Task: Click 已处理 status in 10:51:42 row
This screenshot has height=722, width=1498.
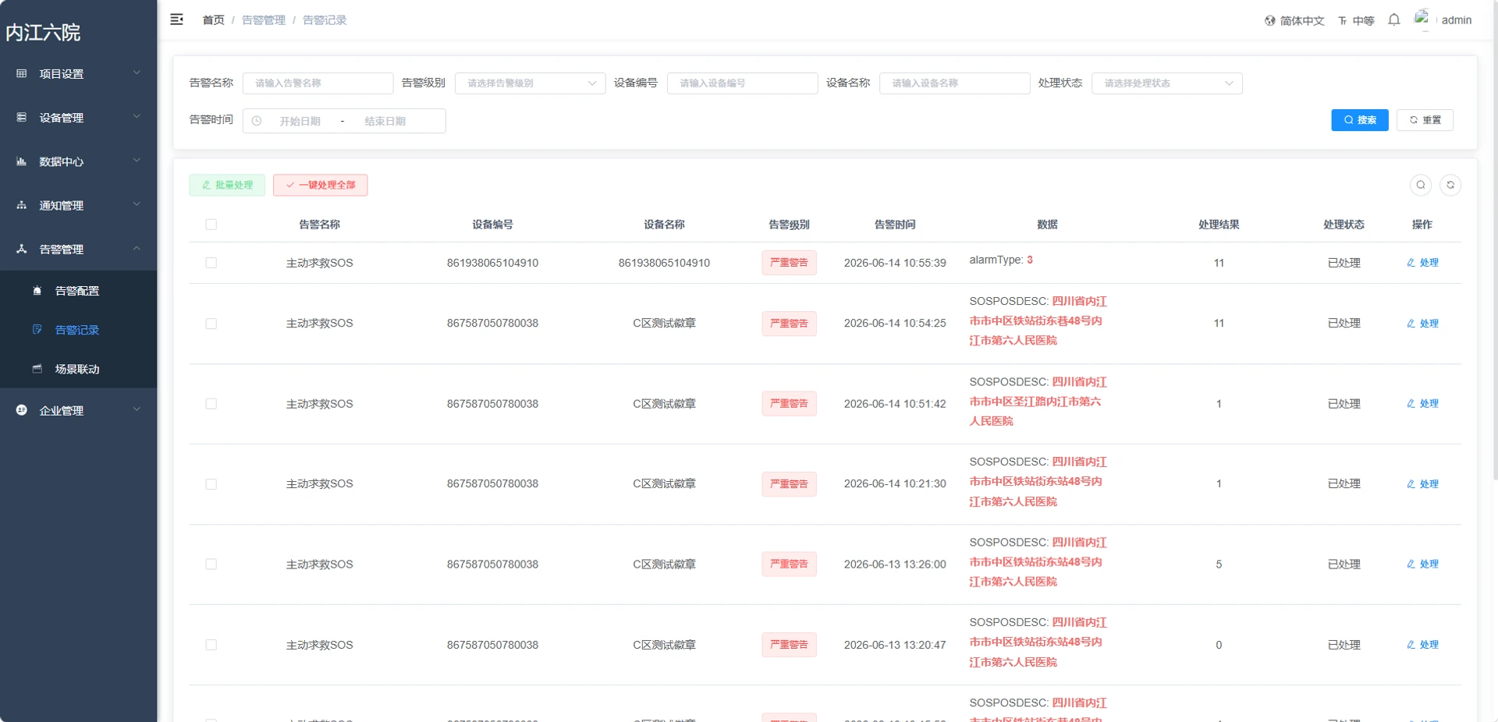Action: point(1344,404)
